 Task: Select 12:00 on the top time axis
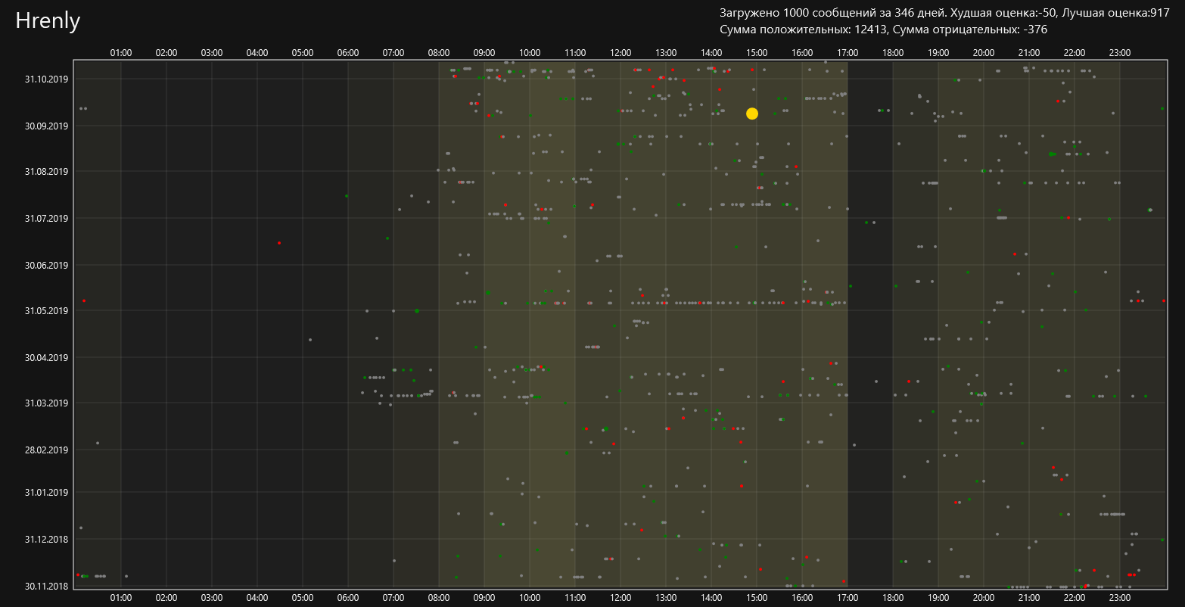(620, 53)
